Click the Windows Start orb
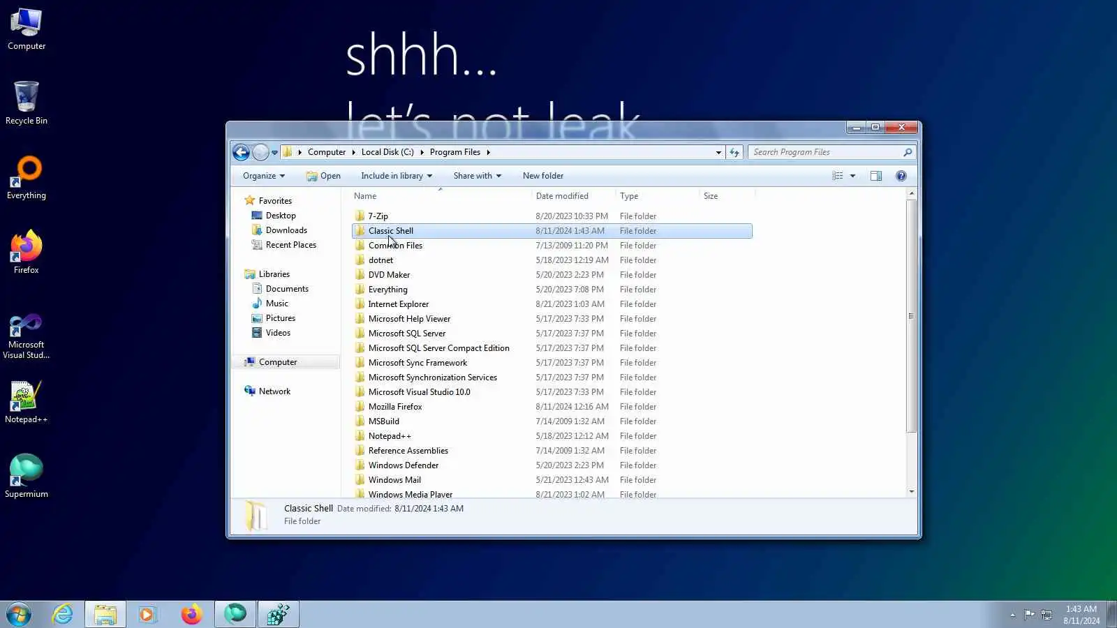Screen dimensions: 1117x628 pyautogui.click(x=19, y=614)
